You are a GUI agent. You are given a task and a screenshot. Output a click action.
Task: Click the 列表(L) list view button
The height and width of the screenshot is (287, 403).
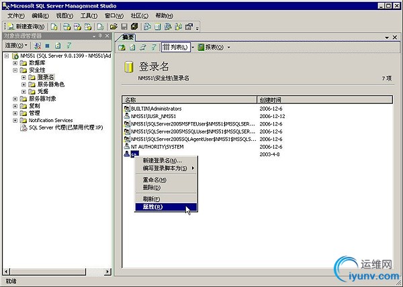point(176,47)
